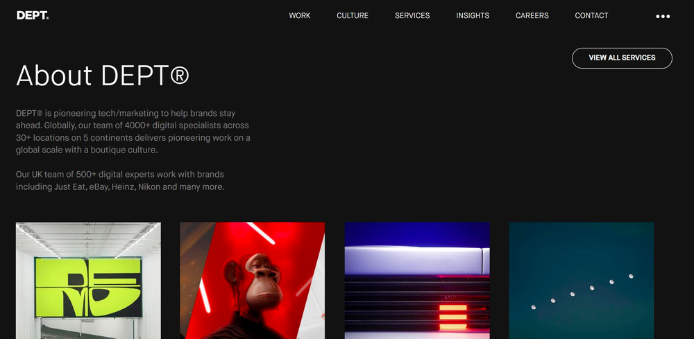Click the UK team brands paragraph
The width and height of the screenshot is (694, 339).
[120, 180]
